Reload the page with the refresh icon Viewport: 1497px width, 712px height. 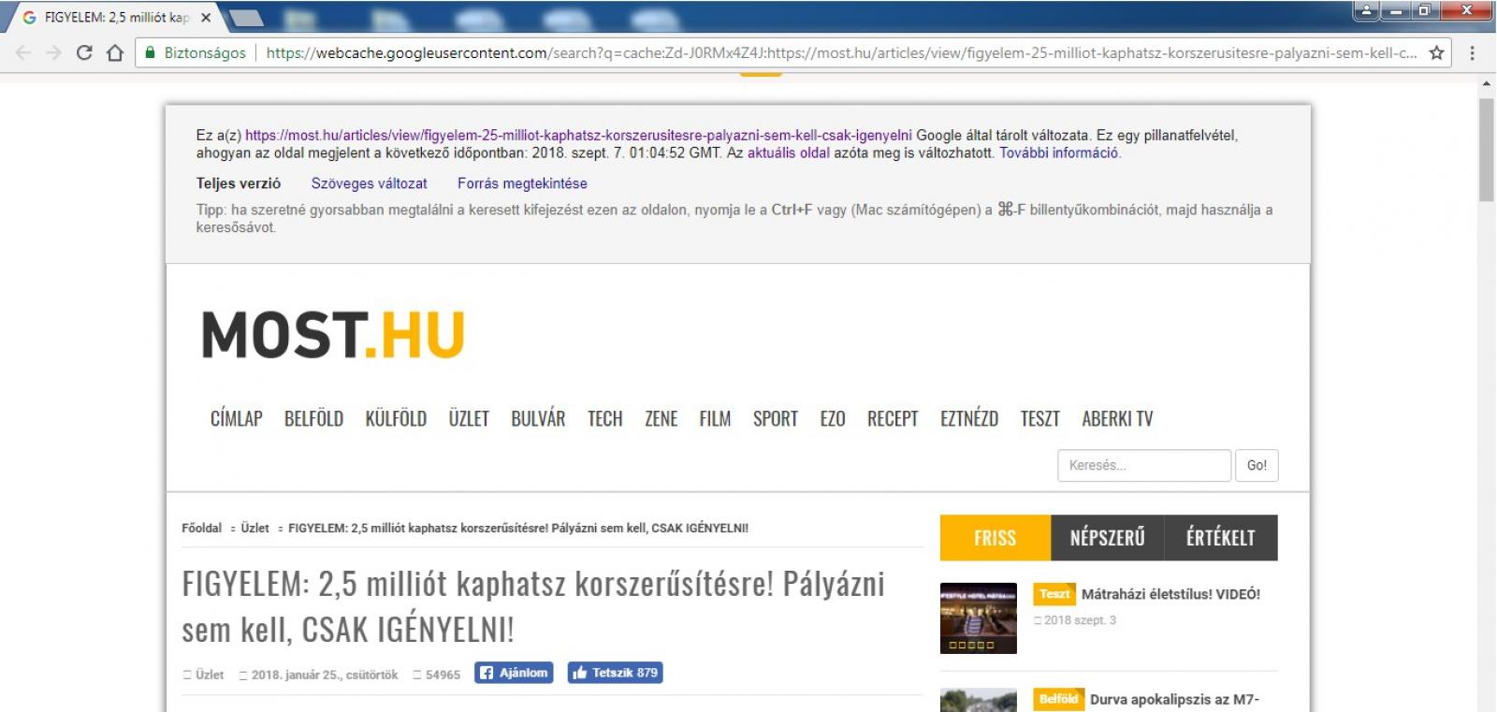pyautogui.click(x=84, y=53)
